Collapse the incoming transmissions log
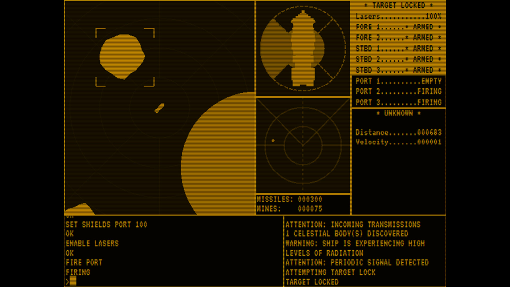The image size is (510, 287). pyautogui.click(x=353, y=225)
